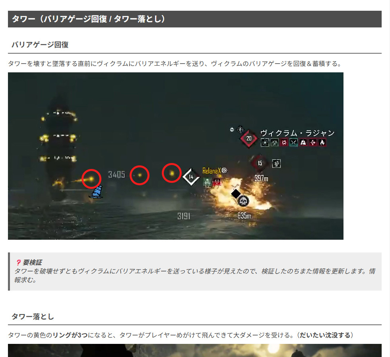Click the first status icon under Vikram's name
Screen dimensions: 390x357
pos(265,142)
